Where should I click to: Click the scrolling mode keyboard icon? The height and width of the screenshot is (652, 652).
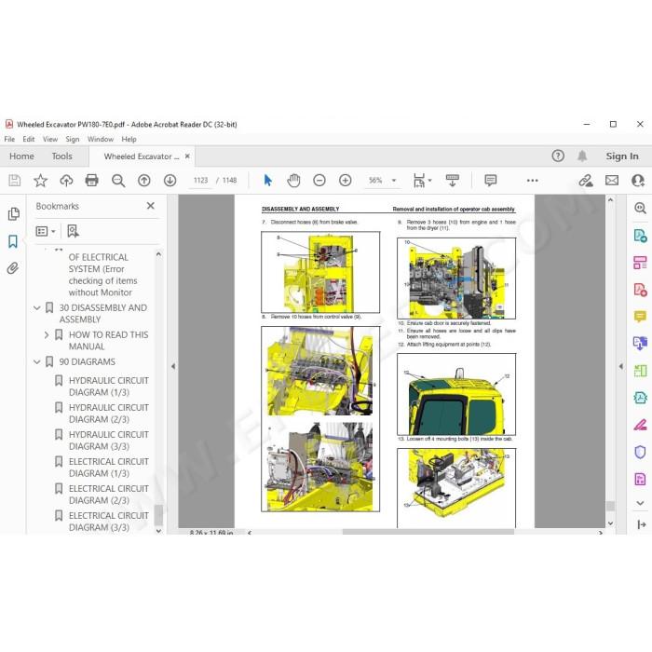point(452,181)
